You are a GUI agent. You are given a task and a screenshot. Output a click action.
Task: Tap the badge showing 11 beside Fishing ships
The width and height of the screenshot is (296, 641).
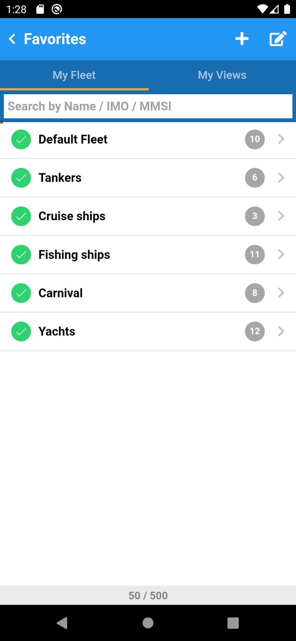coord(254,254)
